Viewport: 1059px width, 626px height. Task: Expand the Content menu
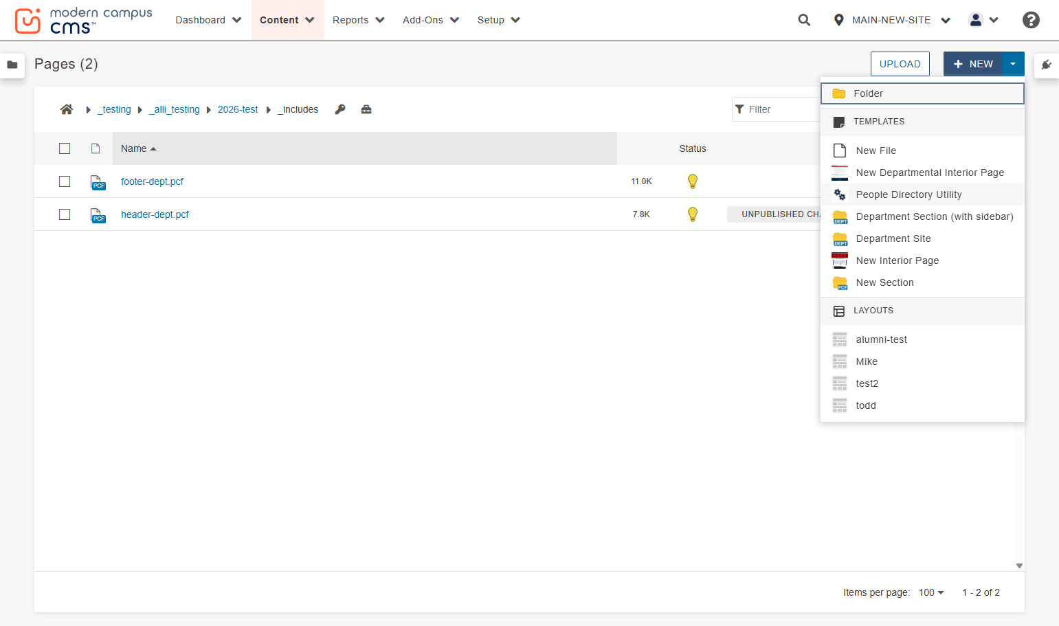(287, 20)
